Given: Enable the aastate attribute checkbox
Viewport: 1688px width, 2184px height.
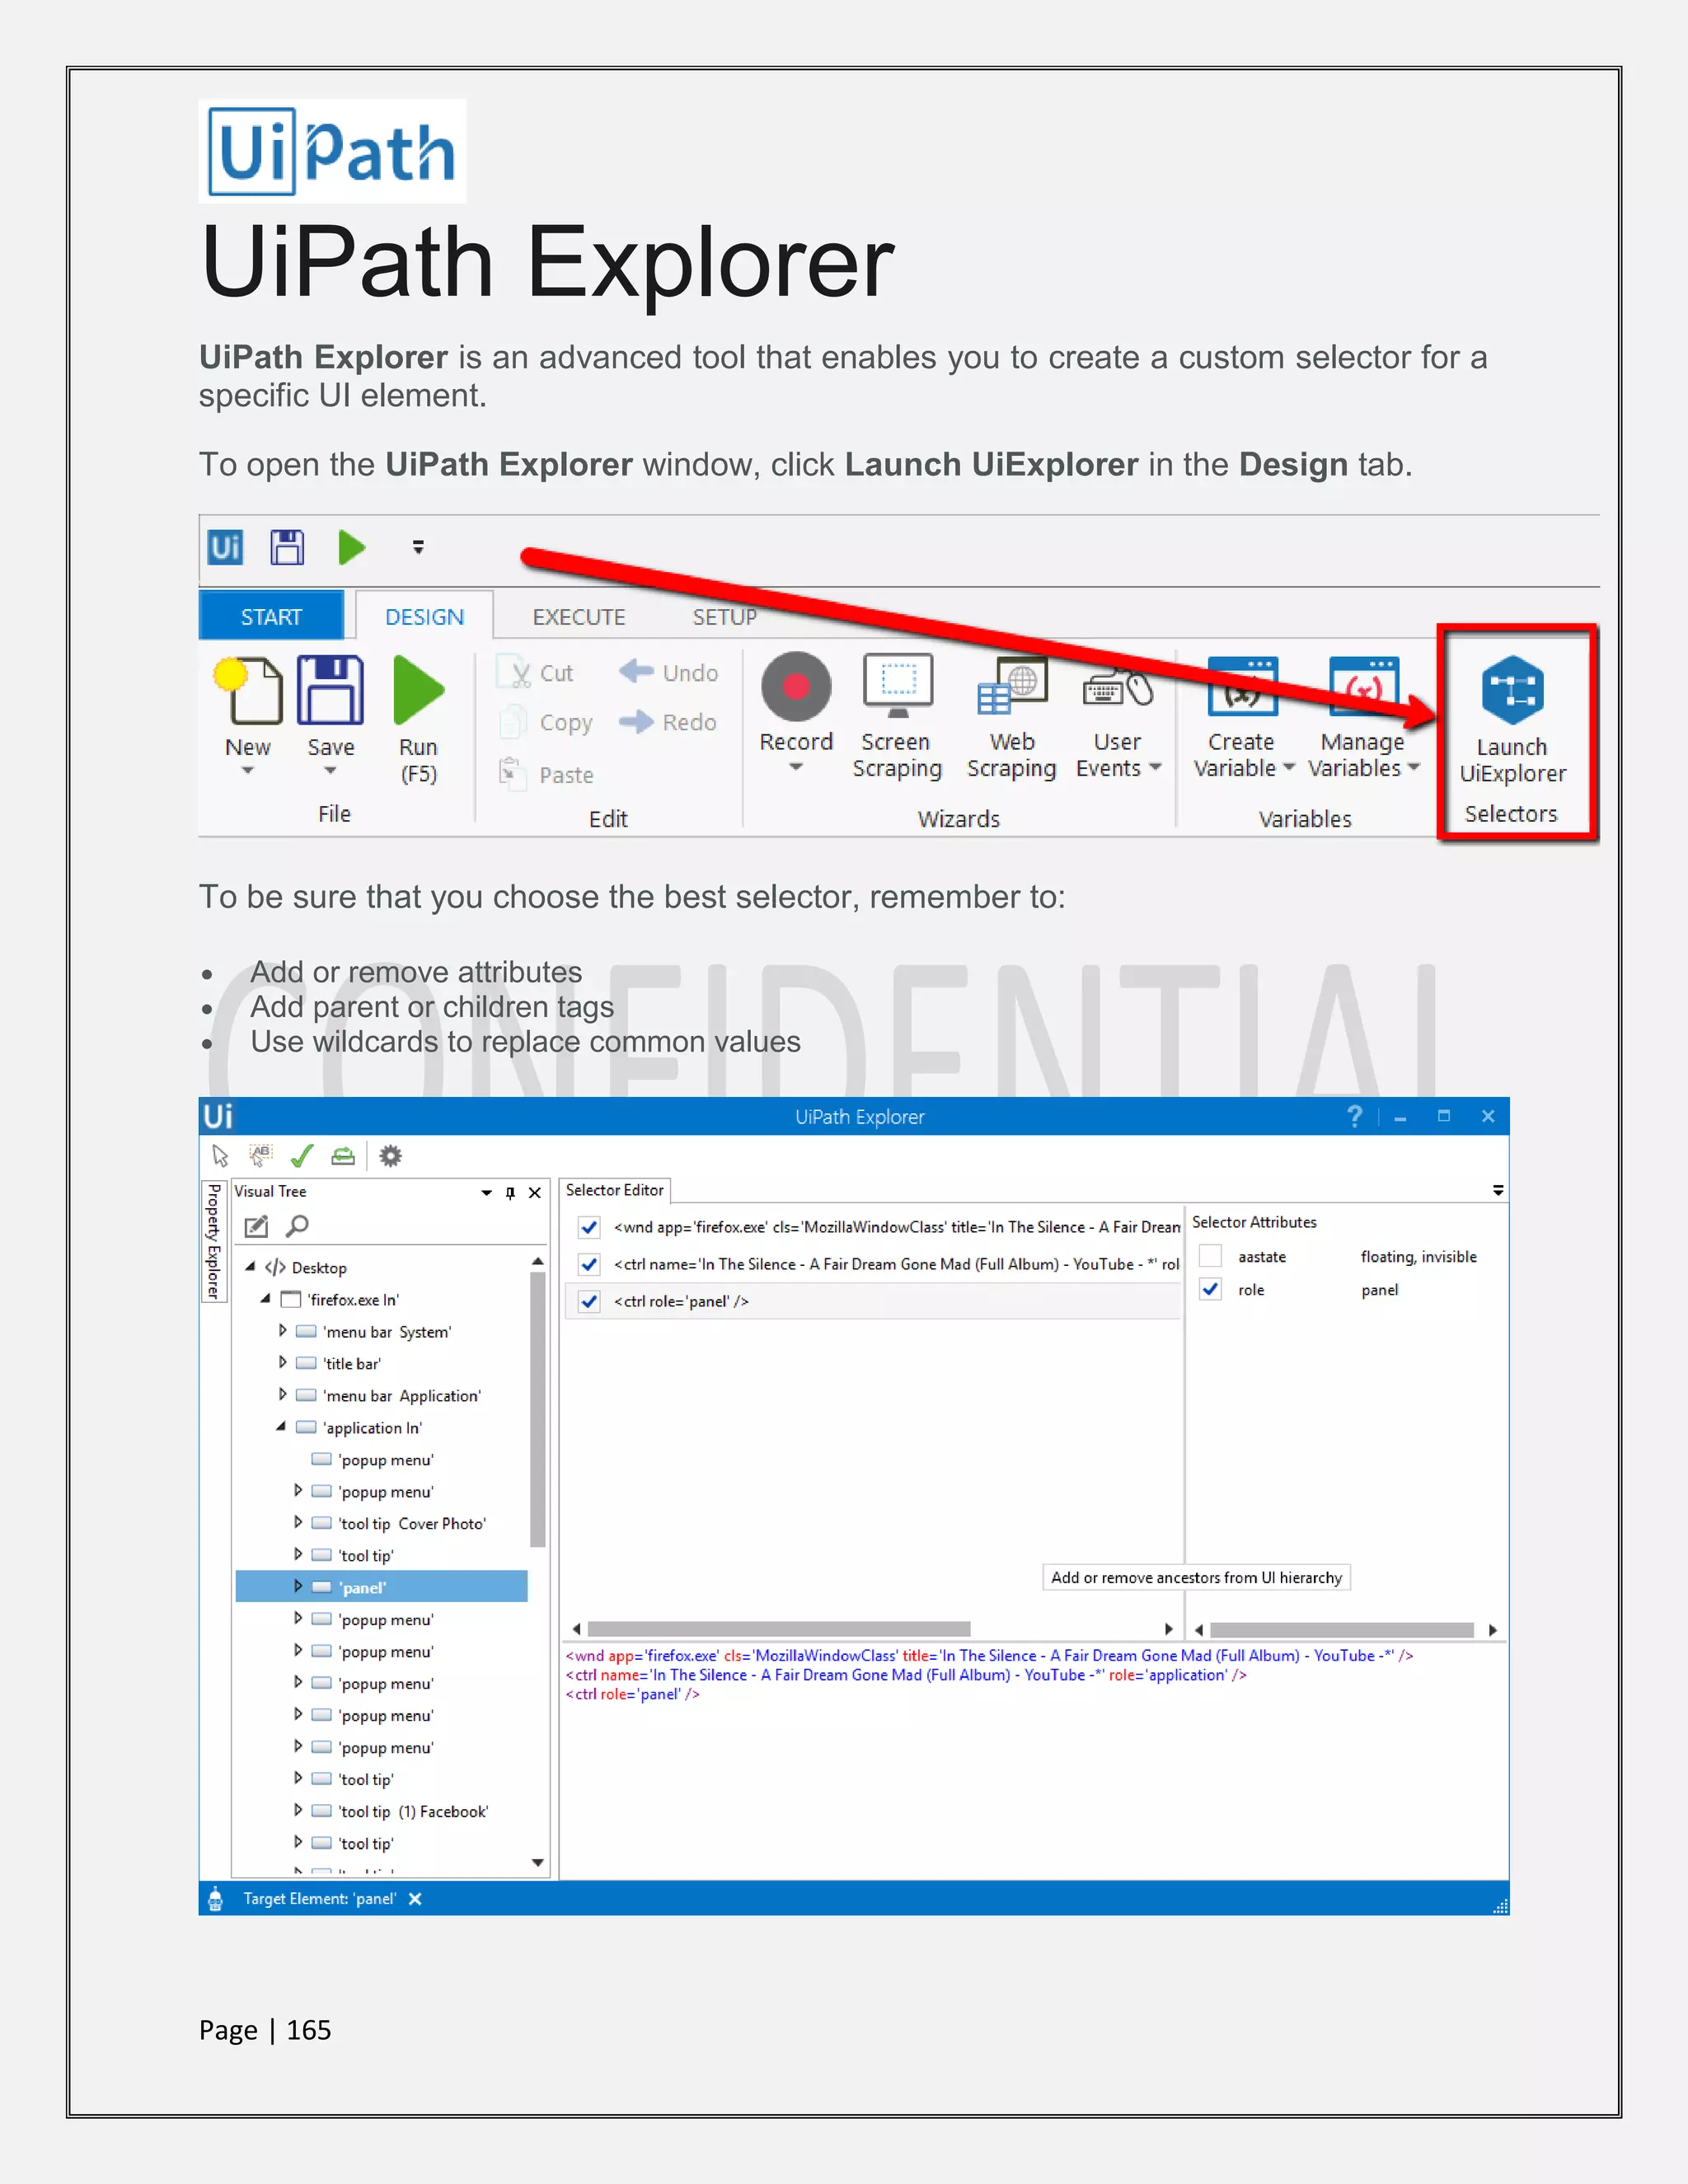Looking at the screenshot, I should 1210,1256.
